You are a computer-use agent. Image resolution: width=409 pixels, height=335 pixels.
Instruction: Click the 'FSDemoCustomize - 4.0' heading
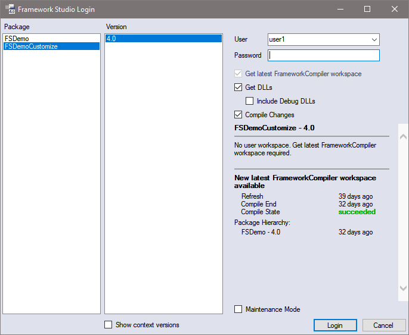tap(274, 128)
